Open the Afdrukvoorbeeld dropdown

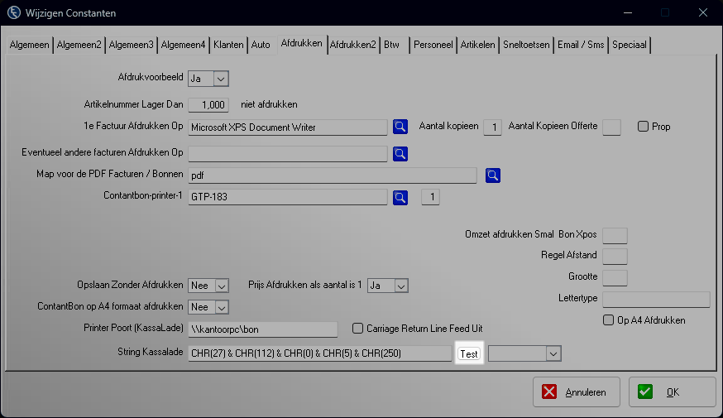(x=220, y=79)
